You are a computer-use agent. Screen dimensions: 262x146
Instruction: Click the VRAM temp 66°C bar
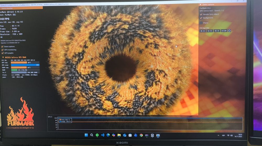pos(25,68)
